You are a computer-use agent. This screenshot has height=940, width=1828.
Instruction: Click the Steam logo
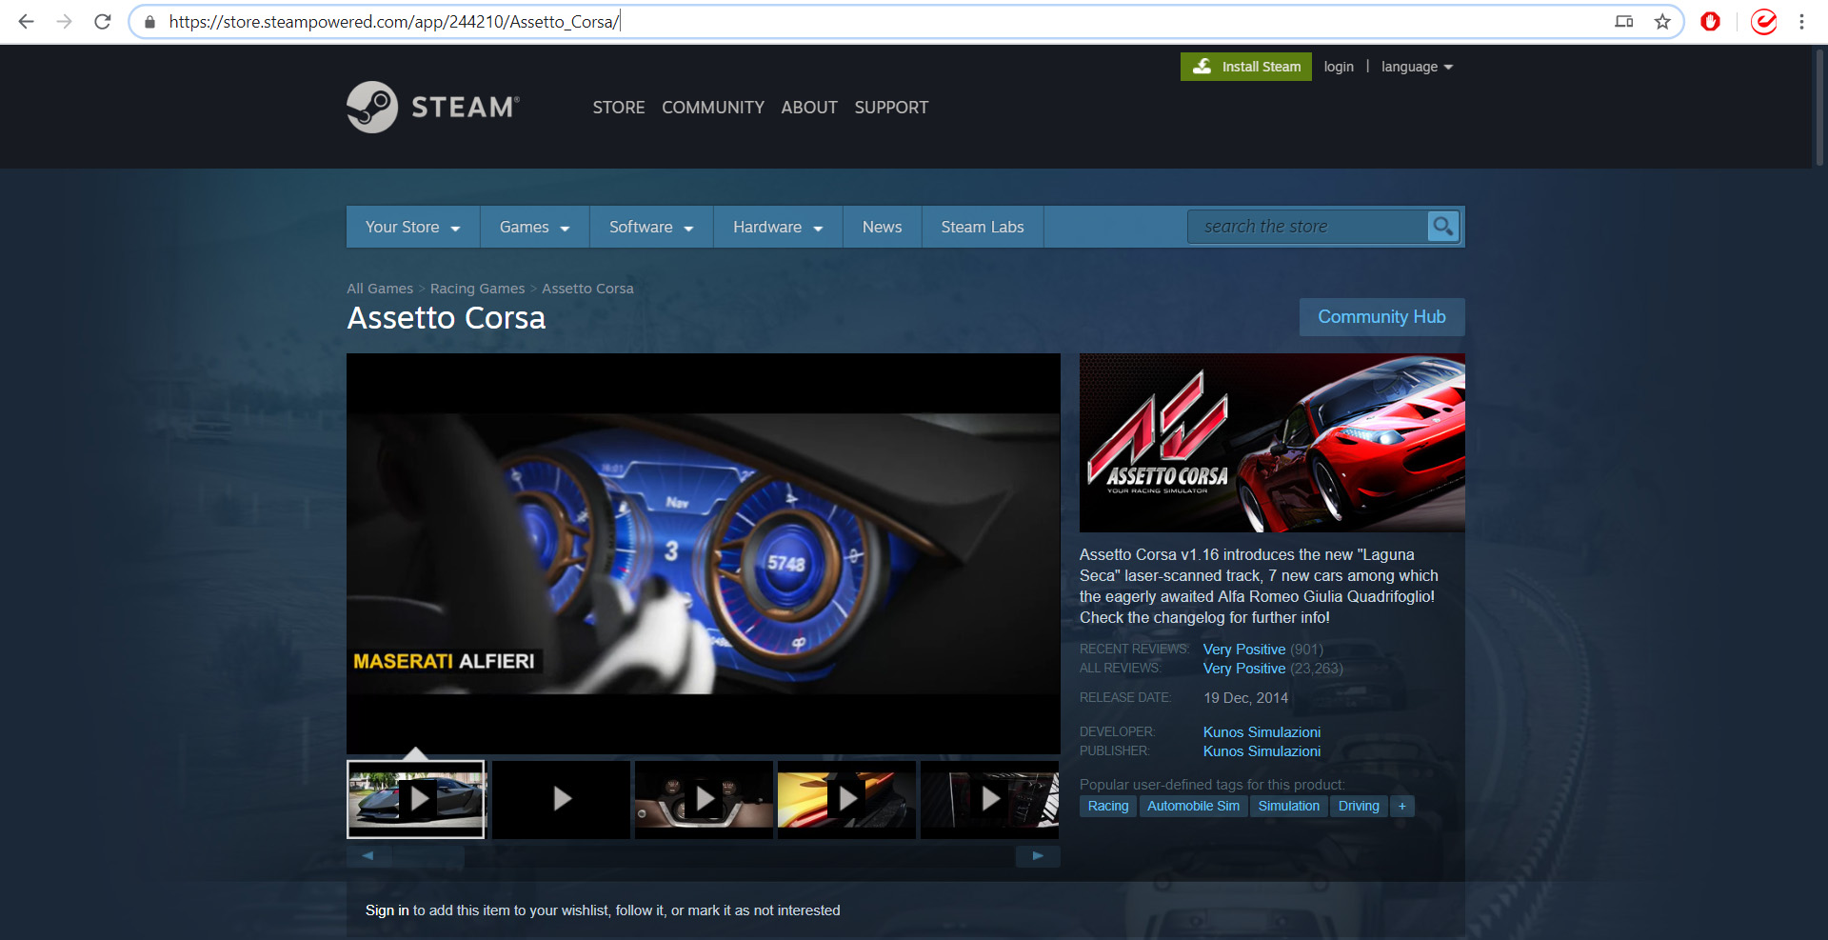tap(433, 107)
